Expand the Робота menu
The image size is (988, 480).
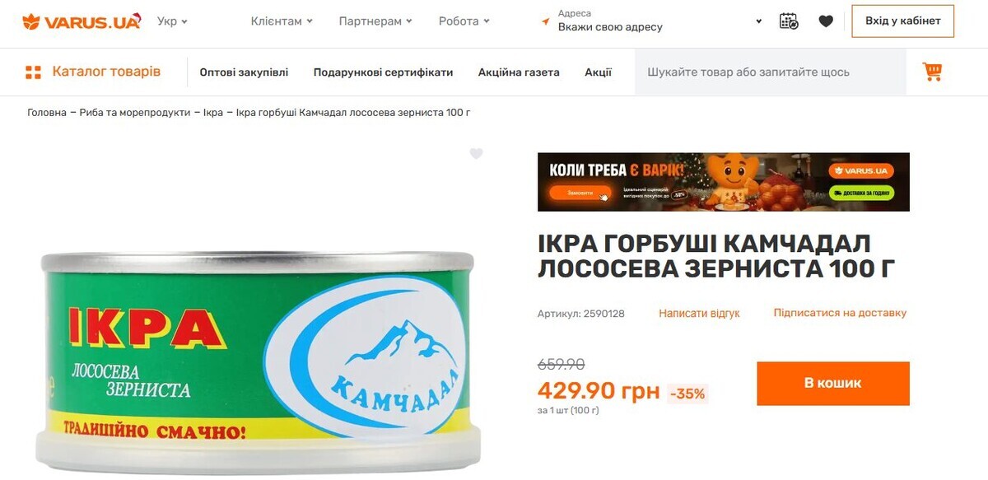pyautogui.click(x=464, y=21)
